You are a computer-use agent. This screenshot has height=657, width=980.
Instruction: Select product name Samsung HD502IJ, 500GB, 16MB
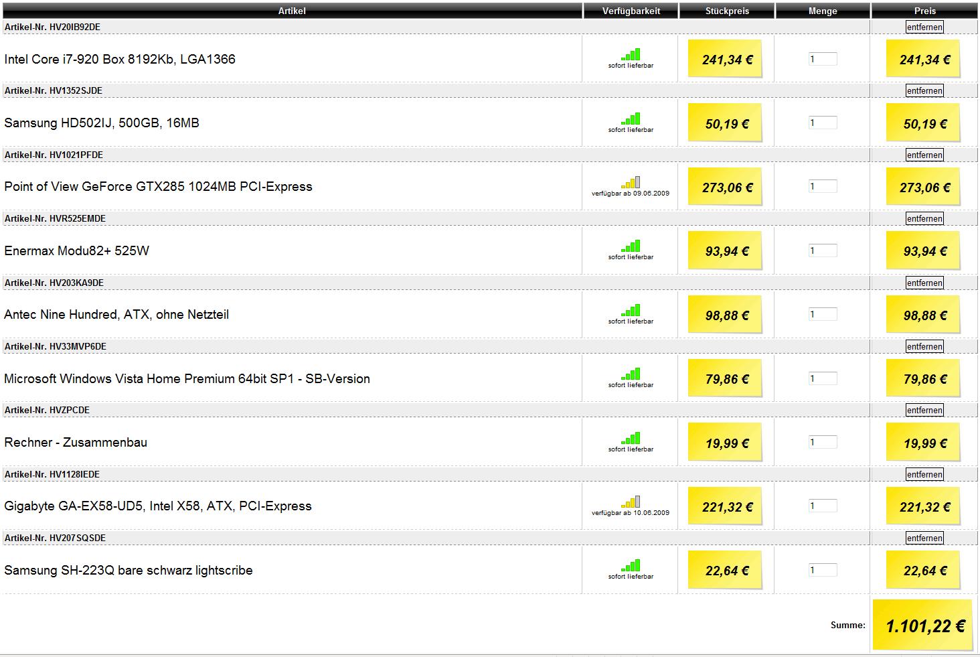[102, 123]
